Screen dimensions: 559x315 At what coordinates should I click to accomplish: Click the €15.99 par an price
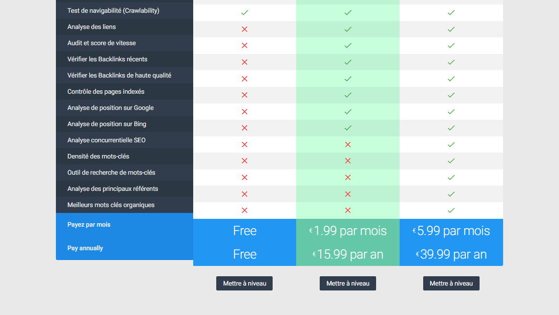[348, 254]
